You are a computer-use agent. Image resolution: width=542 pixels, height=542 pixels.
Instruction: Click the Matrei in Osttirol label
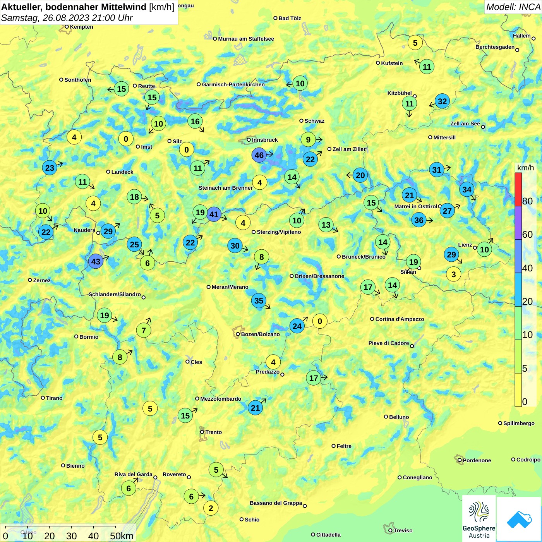pyautogui.click(x=416, y=206)
